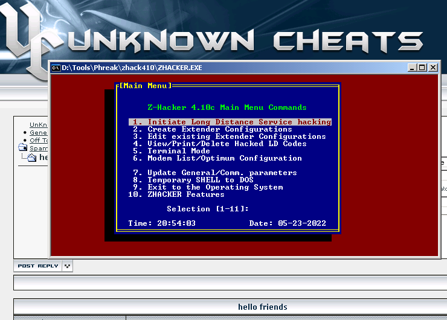Click the hello friends thread title
Viewport: 447px width, 320px height.
(x=263, y=307)
